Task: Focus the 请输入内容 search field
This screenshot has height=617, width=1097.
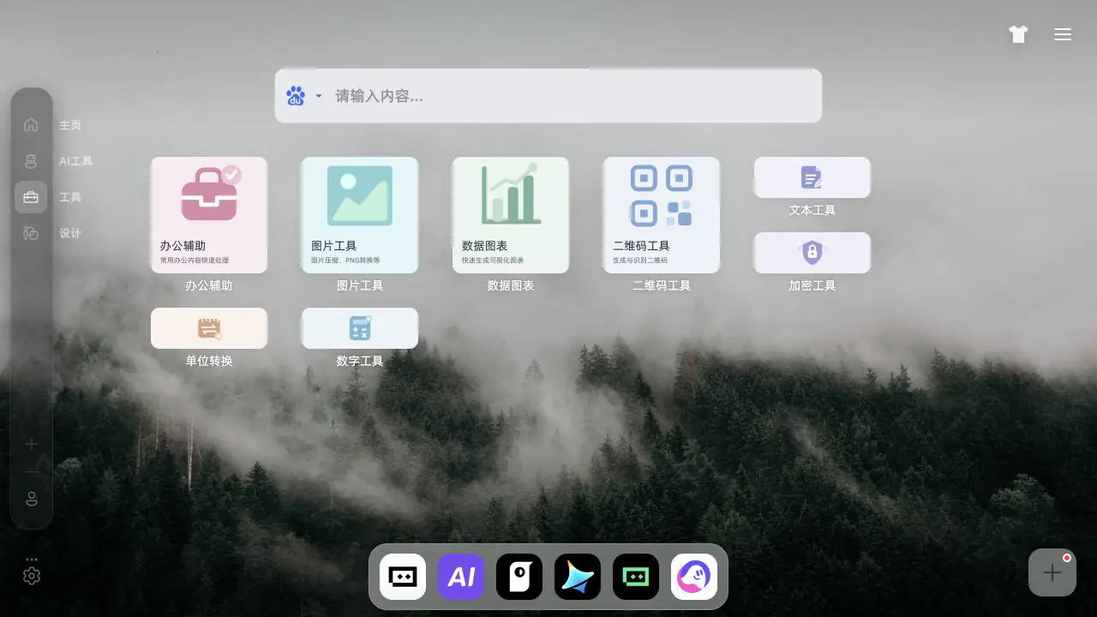Action: coord(572,96)
